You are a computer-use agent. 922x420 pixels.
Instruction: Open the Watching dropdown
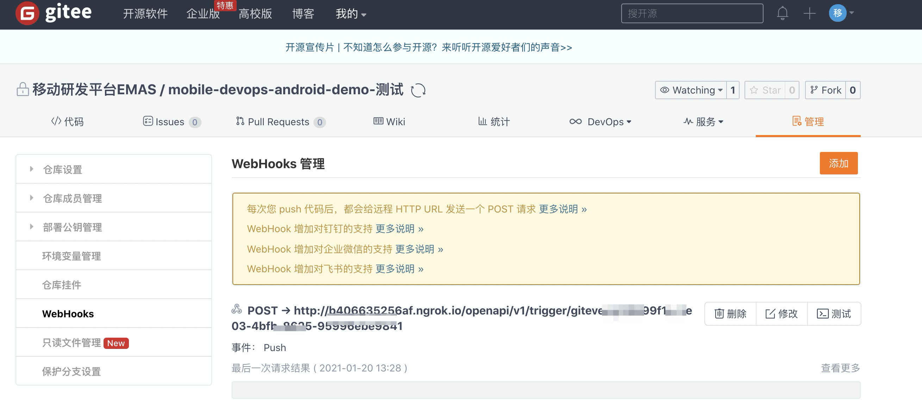click(691, 90)
